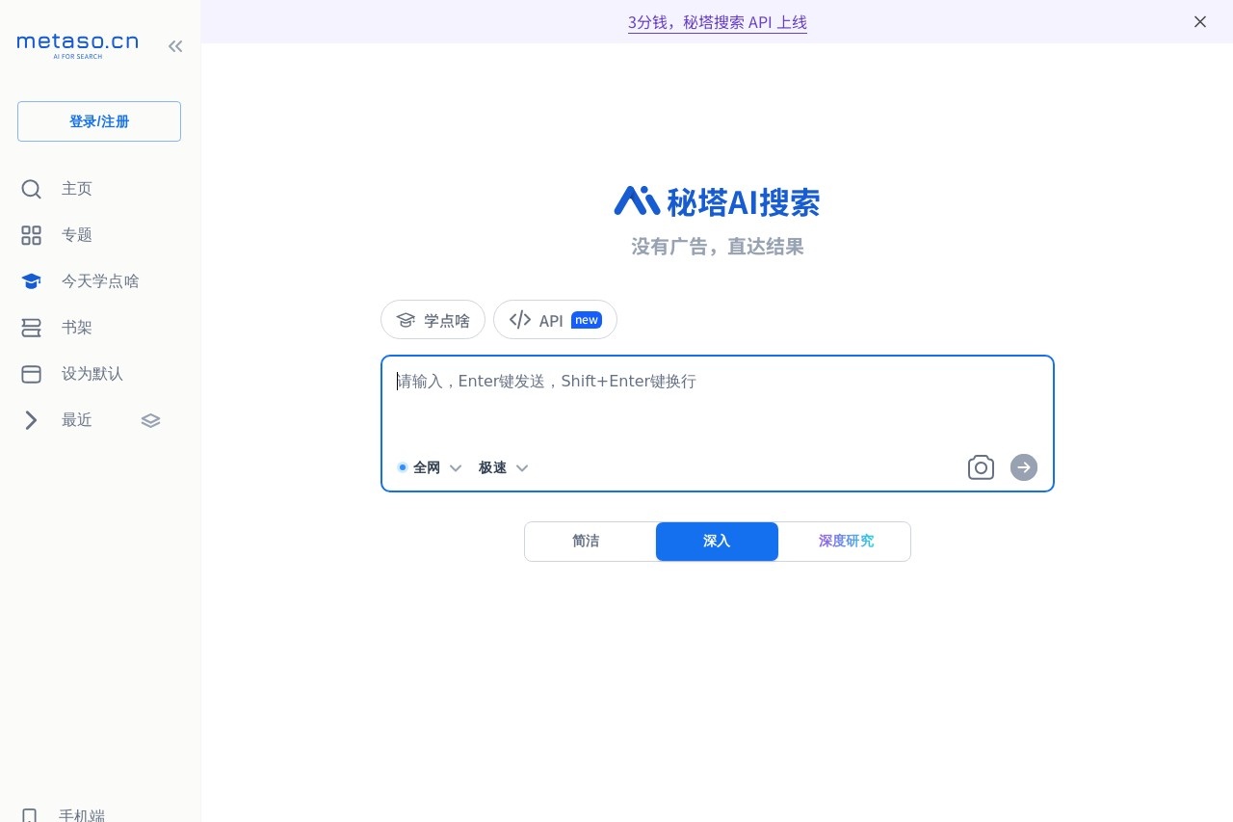1233x822 pixels.
Task: Expand the 最近 recent list chevron
Action: point(31,420)
